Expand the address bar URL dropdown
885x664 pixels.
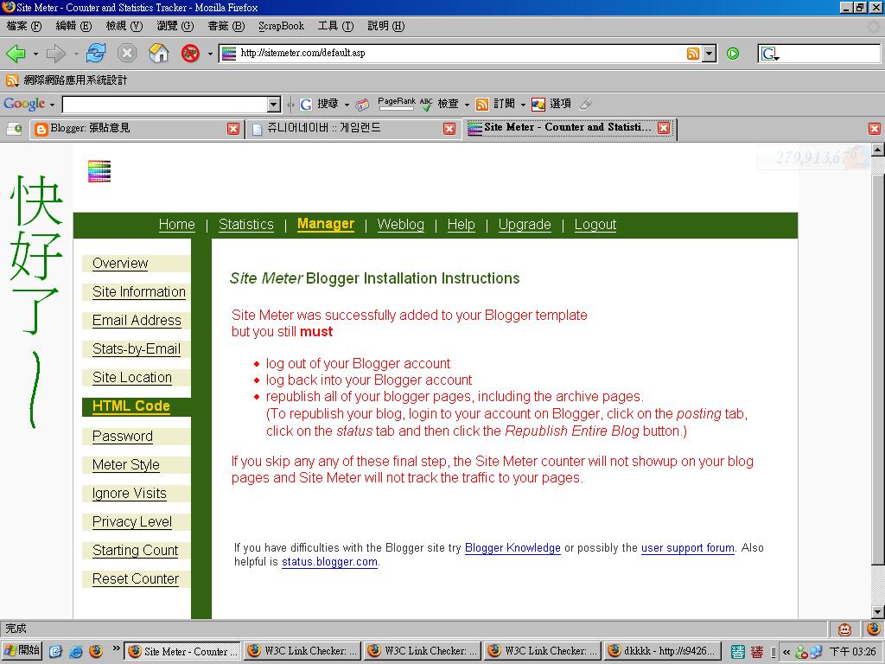tap(710, 54)
